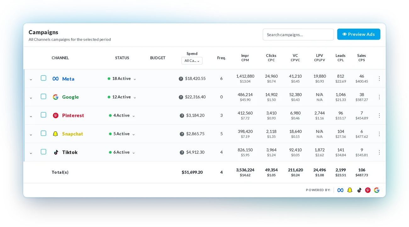409x227 pixels.
Task: Focus the Search campaigns field
Action: pyautogui.click(x=298, y=35)
